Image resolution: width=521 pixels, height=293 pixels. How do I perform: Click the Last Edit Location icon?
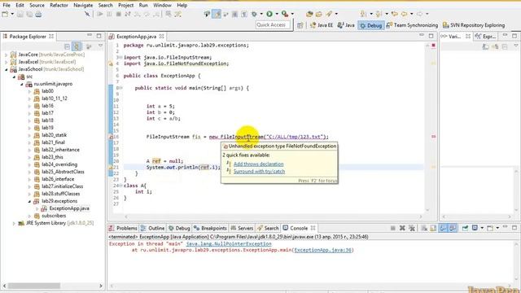coord(395,14)
